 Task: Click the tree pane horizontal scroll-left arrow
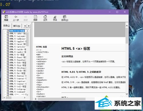[x=4, y=98]
